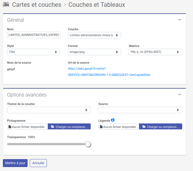Open the Theme de la couche dropdown

coord(49,110)
